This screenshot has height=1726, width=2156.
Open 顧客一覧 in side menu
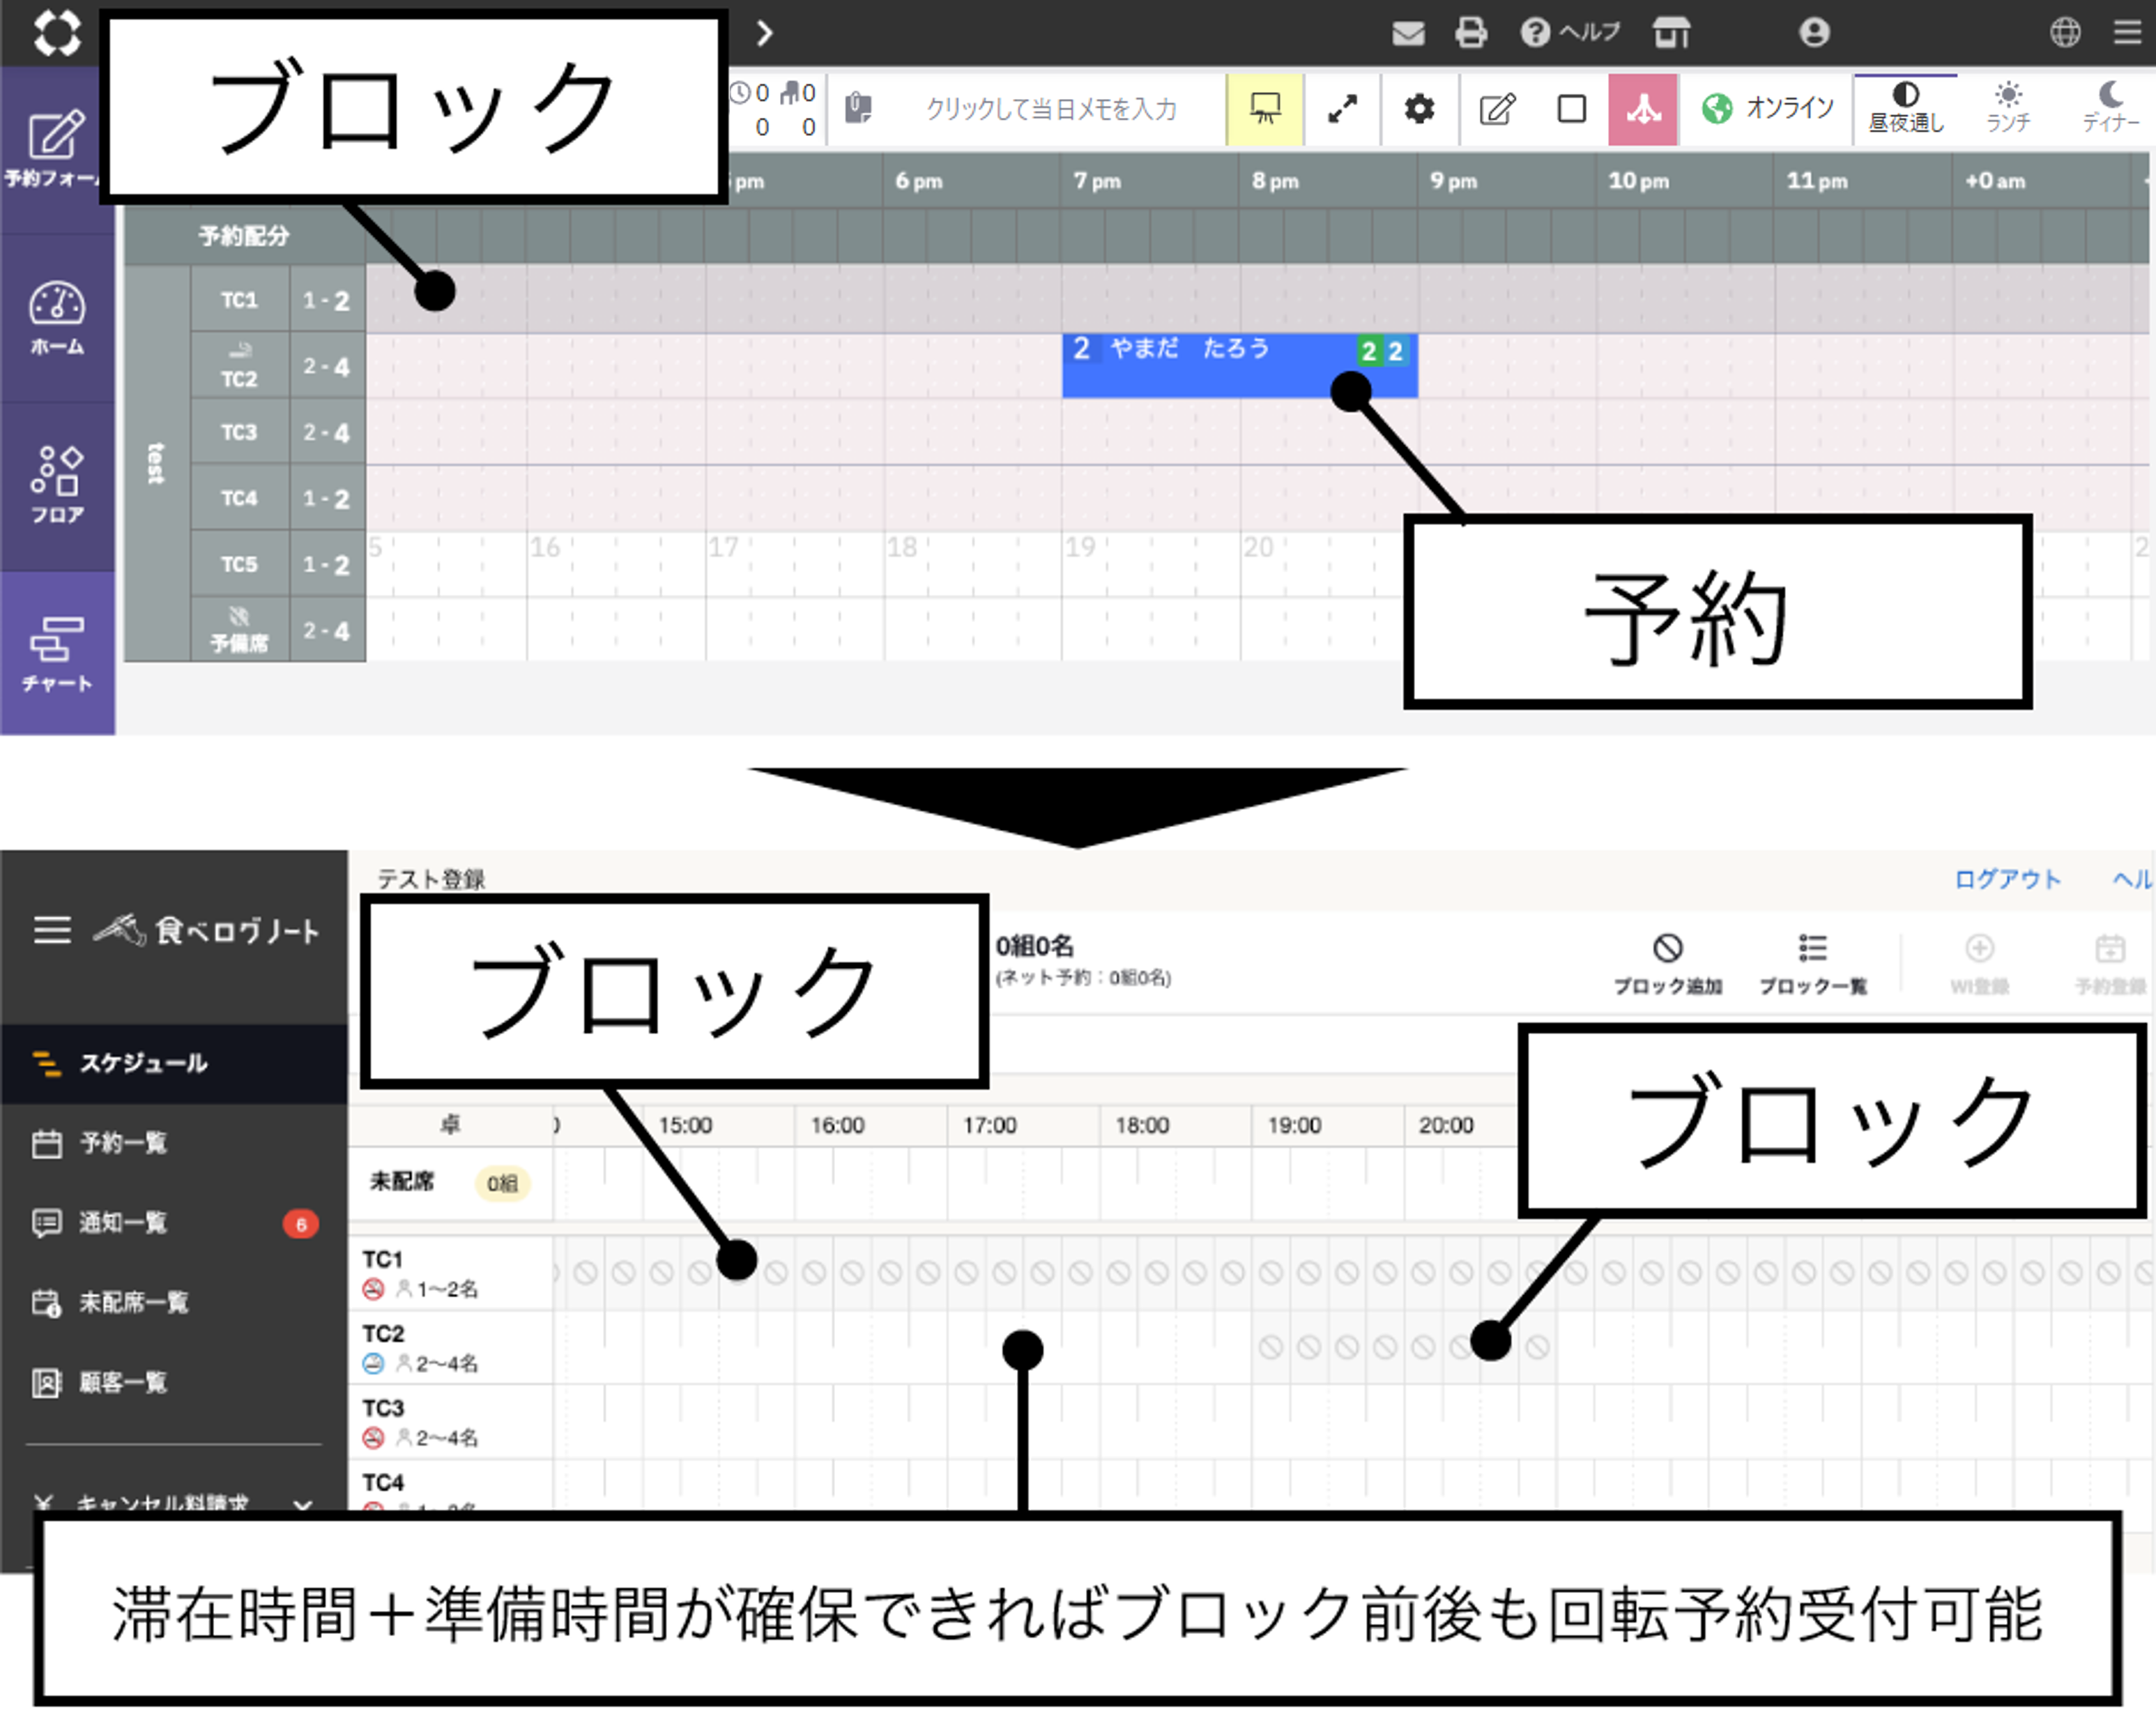(175, 1383)
